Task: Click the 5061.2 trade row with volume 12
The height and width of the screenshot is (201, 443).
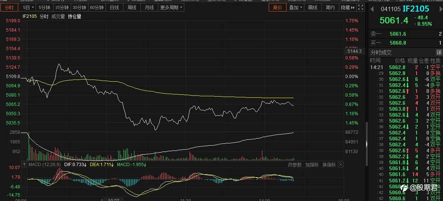Action: [405, 181]
